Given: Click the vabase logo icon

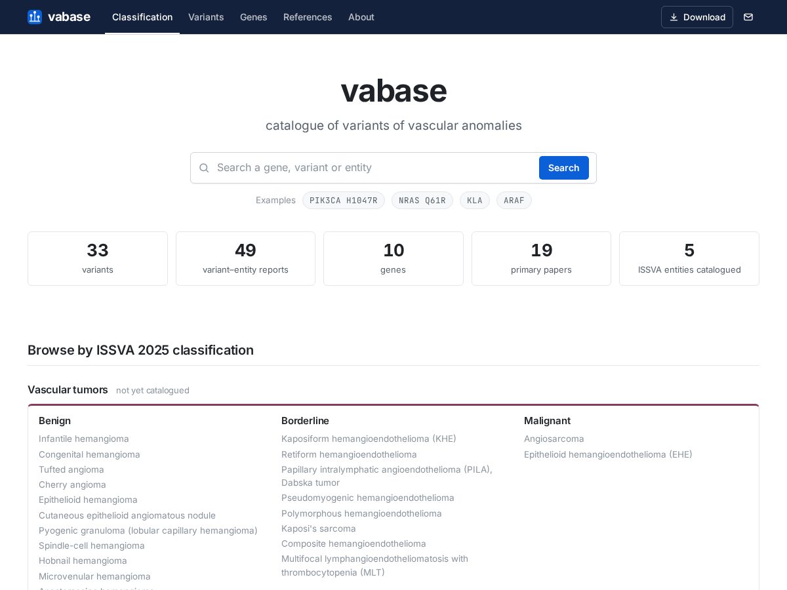Looking at the screenshot, I should [35, 17].
